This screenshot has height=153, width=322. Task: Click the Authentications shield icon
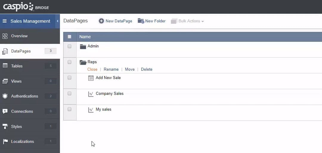[5, 96]
